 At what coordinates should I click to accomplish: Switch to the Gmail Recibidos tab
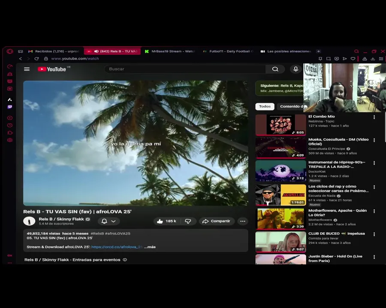54,51
